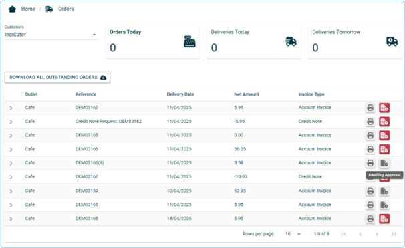405x248 pixels.
Task: Click red invoice status icon for DEM03165
Action: pos(384,136)
